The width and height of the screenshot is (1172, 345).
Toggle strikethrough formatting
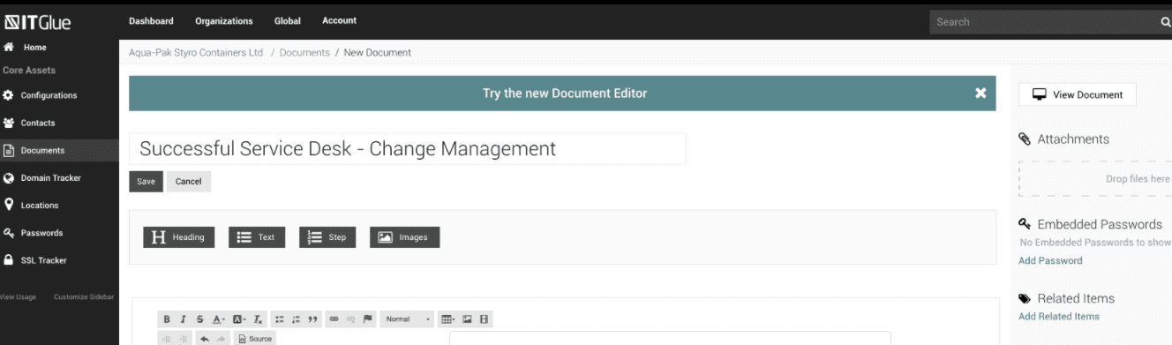pyautogui.click(x=199, y=319)
